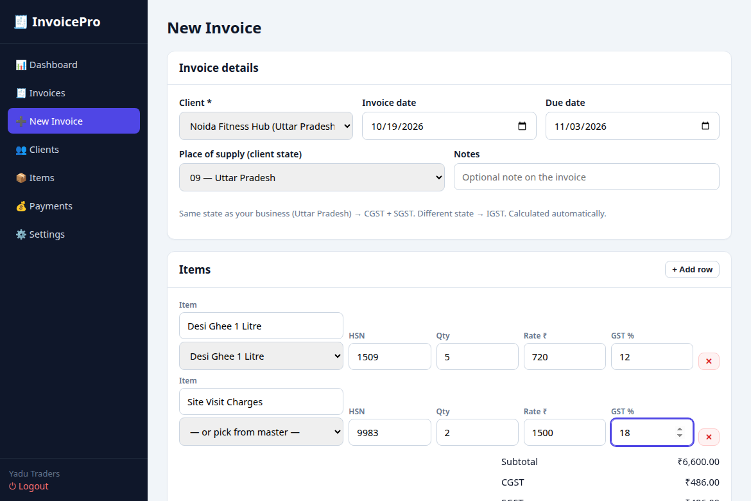This screenshot has width=751, height=501.
Task: Click the HSN field with 9983
Action: click(390, 432)
